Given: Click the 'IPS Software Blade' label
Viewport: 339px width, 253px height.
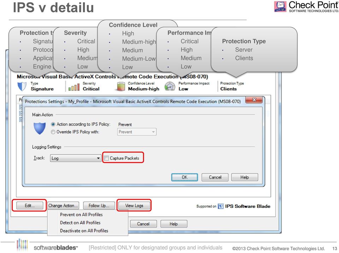Looking at the screenshot, I should pos(248,206).
